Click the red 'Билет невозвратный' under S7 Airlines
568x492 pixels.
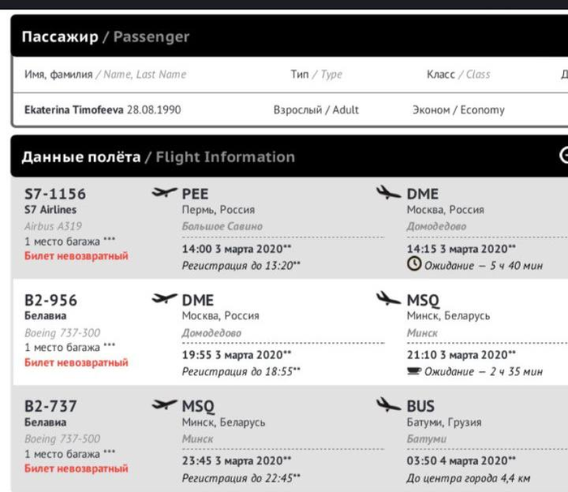pyautogui.click(x=76, y=256)
